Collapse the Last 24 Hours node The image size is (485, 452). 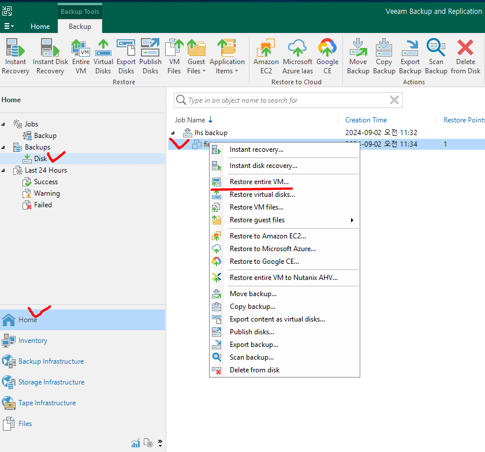[x=3, y=171]
